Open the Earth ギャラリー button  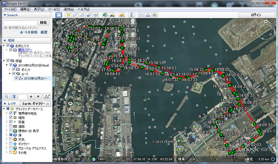(36, 104)
